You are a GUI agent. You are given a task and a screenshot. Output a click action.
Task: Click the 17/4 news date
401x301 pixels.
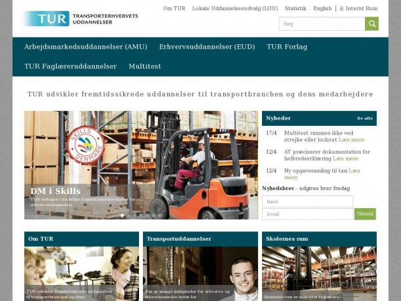click(271, 133)
